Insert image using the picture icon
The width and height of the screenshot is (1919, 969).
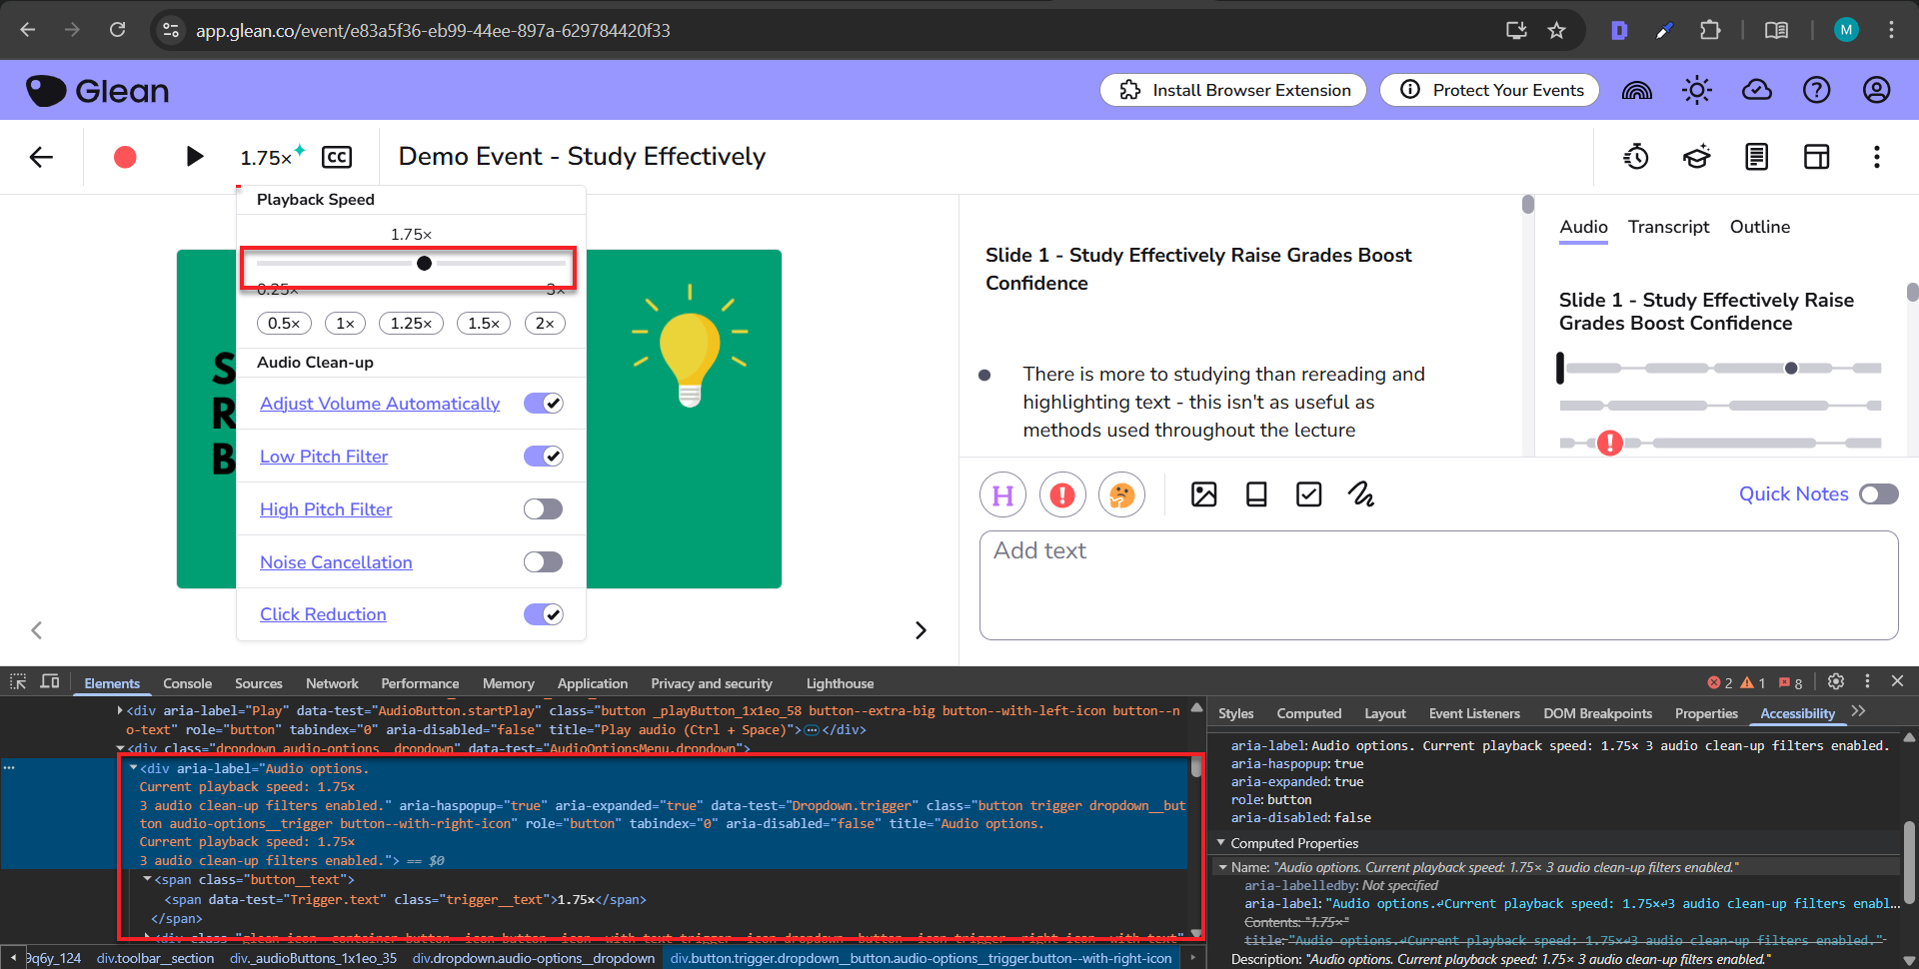(x=1204, y=494)
